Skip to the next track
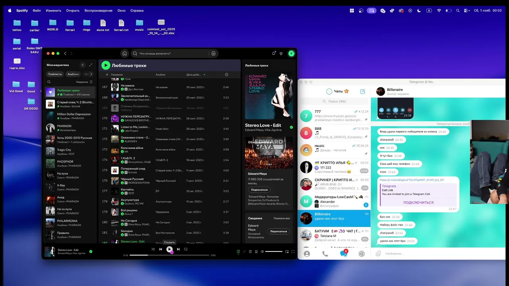This screenshot has height=286, width=509. pos(178,249)
